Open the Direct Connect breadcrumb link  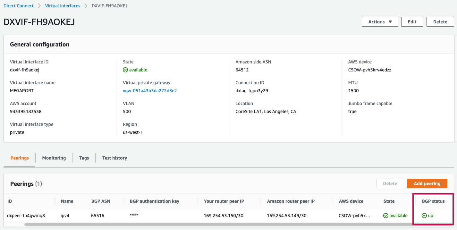coord(18,5)
